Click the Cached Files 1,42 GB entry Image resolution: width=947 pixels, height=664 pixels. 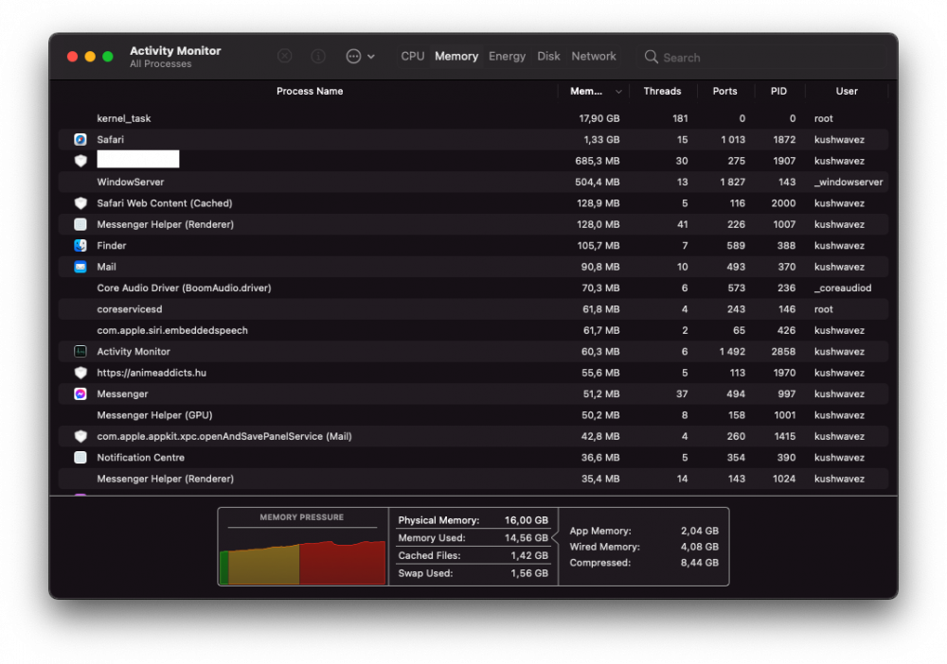pyautogui.click(x=473, y=555)
